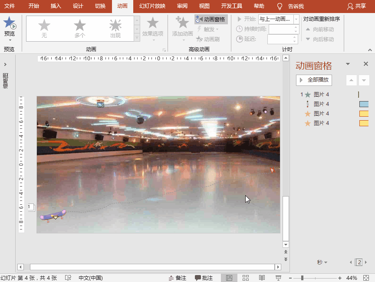Go to next slide double-arrow button
This screenshot has height=282, width=375.
point(286,259)
